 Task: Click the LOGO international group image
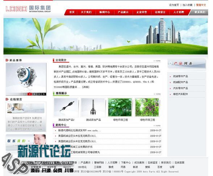[x=28, y=9]
